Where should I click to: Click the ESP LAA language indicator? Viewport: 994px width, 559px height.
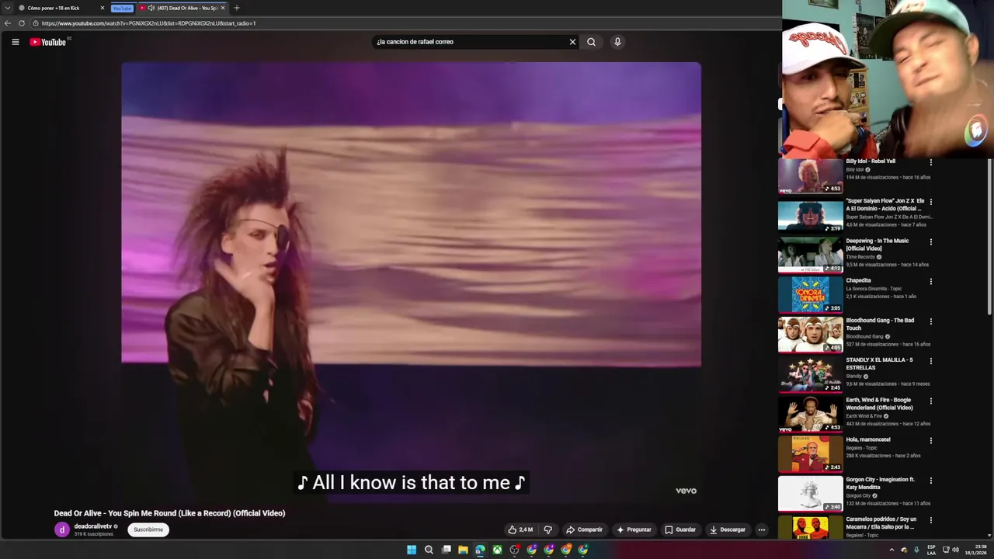click(x=931, y=550)
